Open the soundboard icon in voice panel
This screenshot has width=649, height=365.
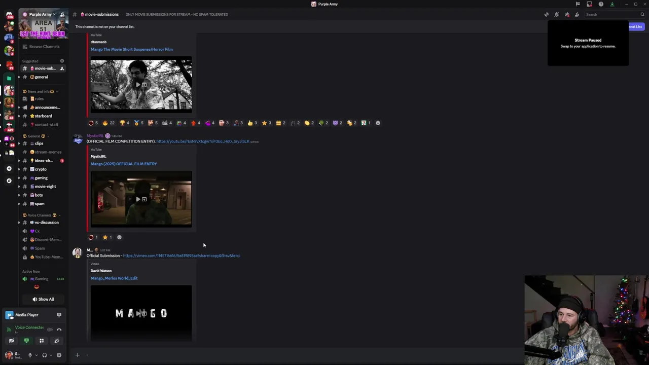point(56,341)
